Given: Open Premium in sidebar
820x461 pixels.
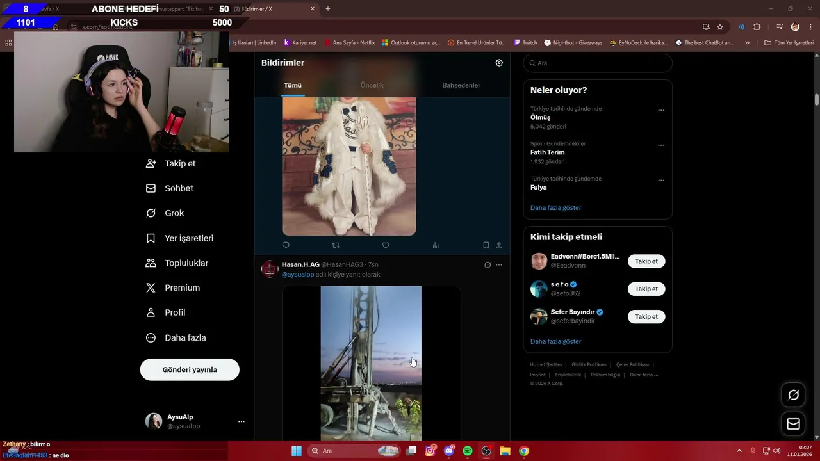Looking at the screenshot, I should pyautogui.click(x=173, y=288).
